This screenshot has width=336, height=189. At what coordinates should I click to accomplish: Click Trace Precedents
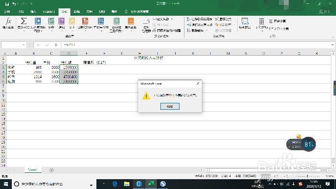(x=199, y=19)
